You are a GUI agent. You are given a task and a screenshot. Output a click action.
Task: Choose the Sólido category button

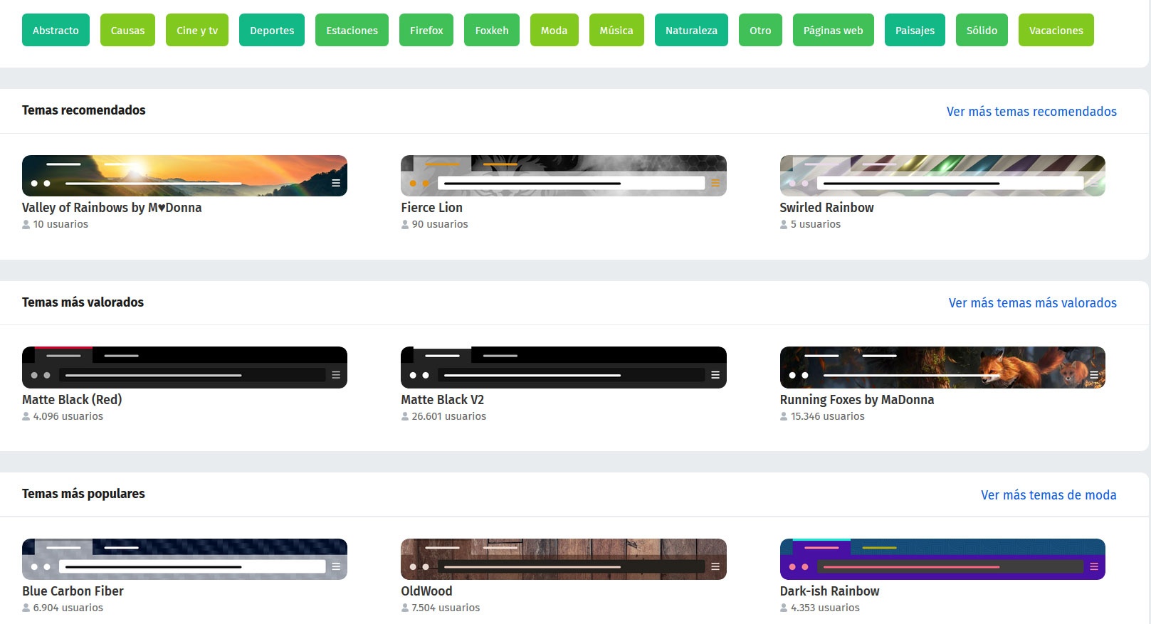tap(982, 30)
